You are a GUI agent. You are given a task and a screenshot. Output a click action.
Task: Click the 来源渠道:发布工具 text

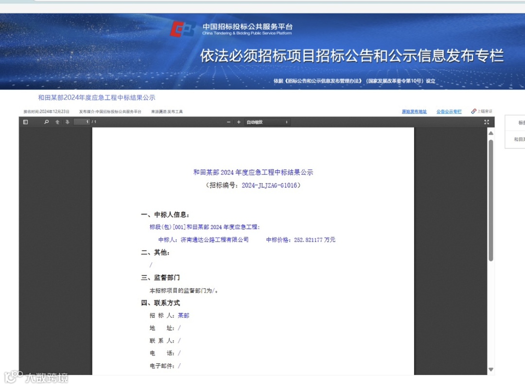point(167,112)
